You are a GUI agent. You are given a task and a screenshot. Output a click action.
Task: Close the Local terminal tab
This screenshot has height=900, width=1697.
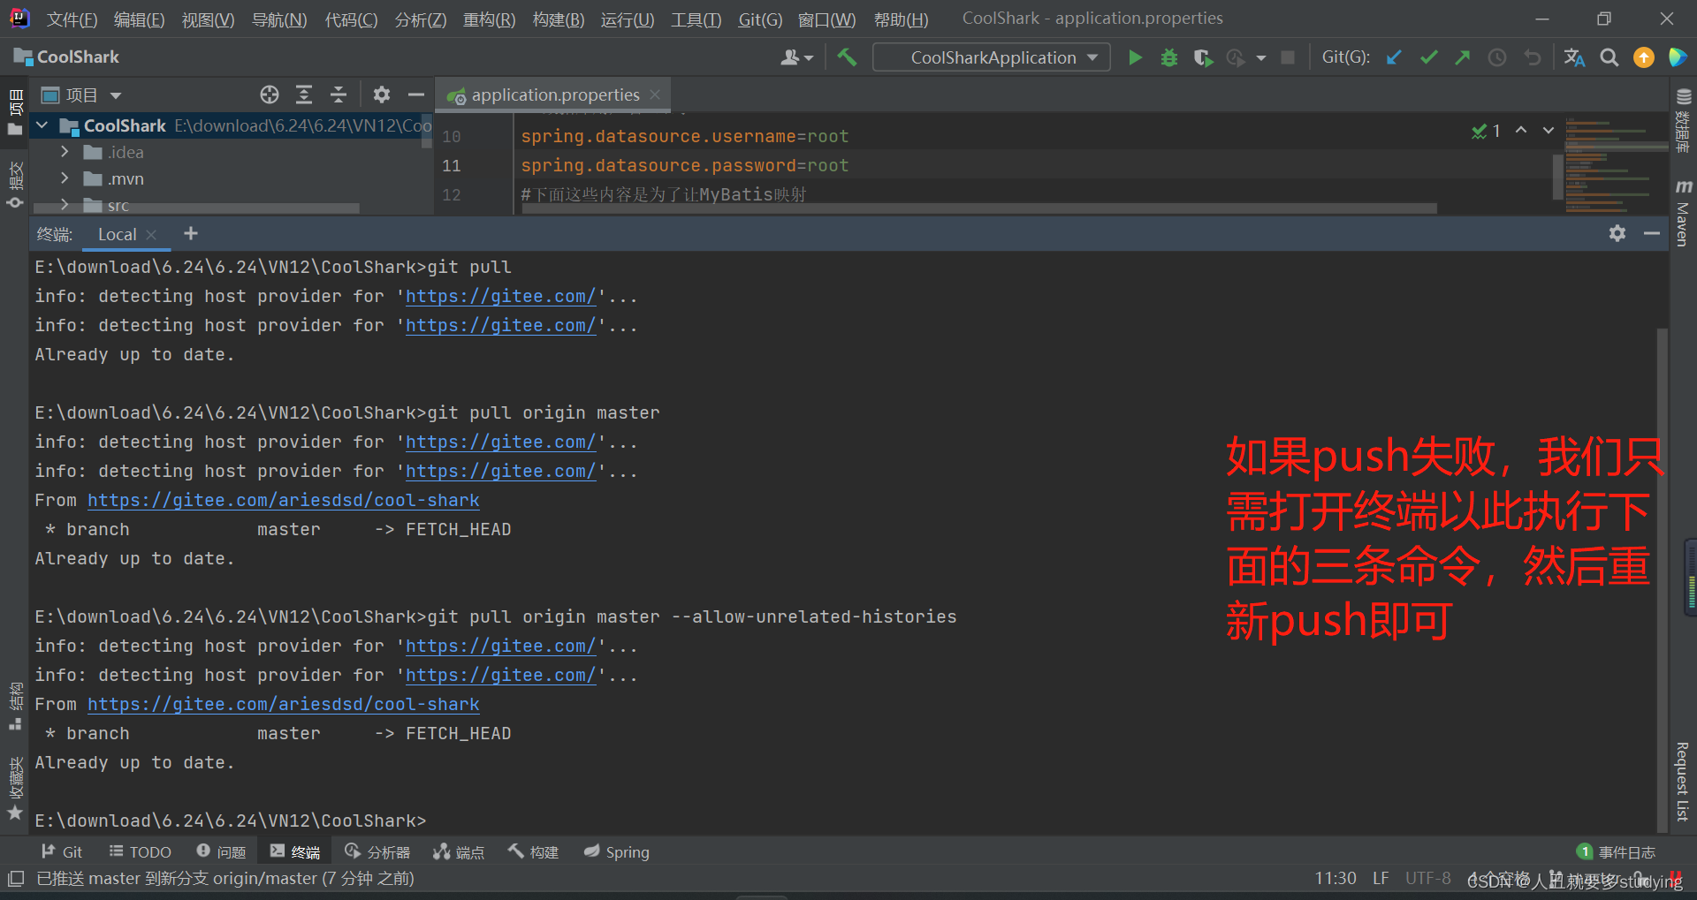(x=151, y=234)
